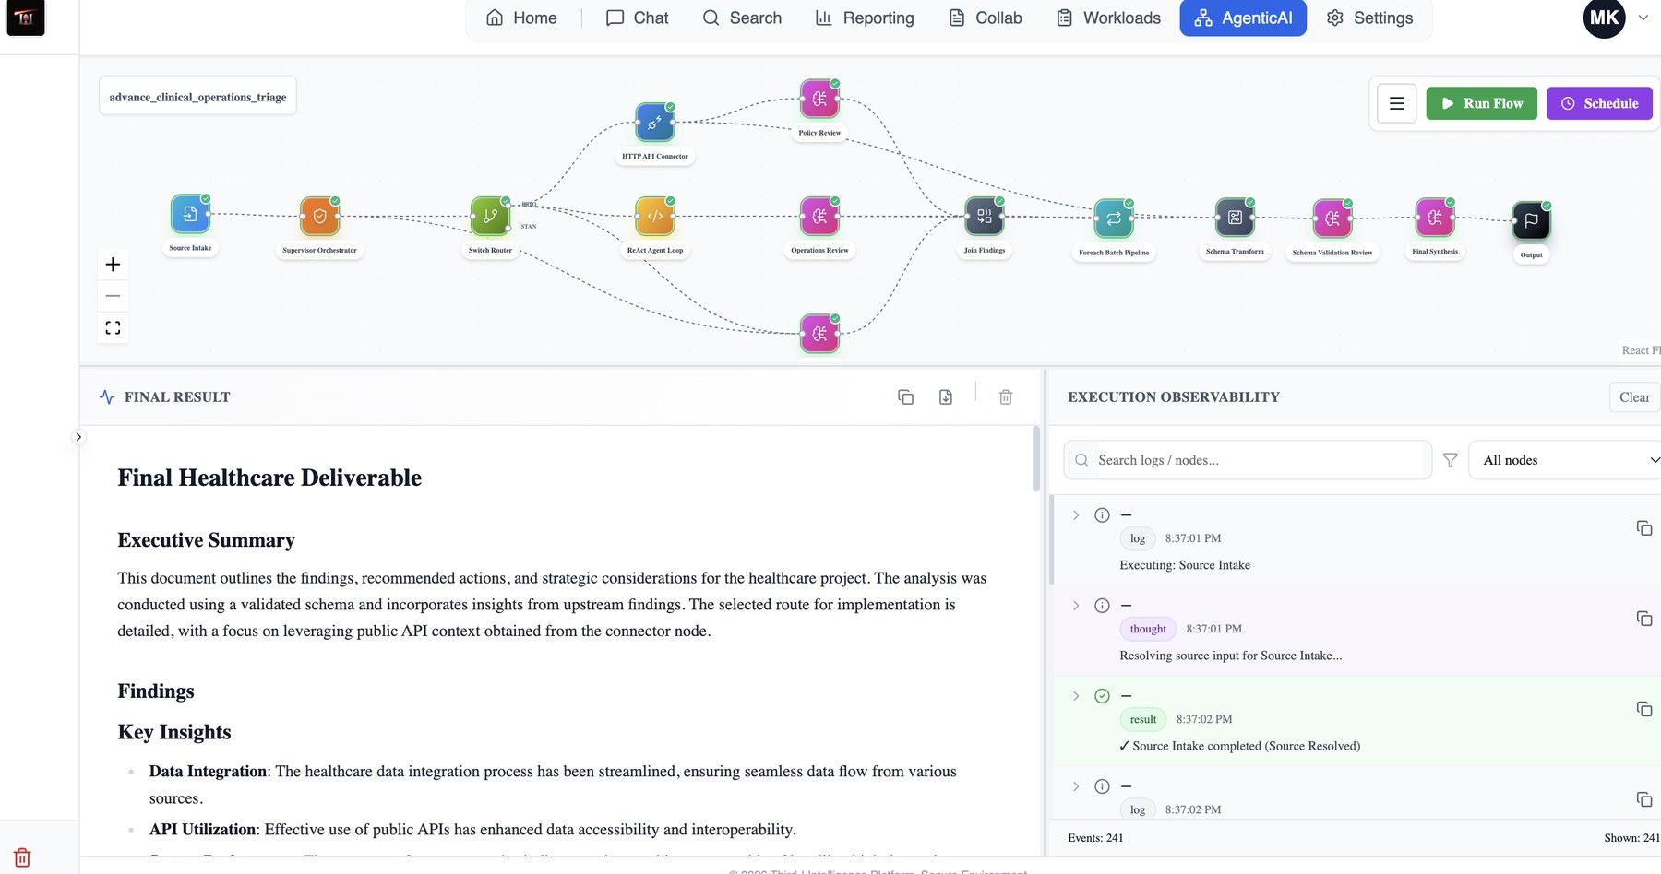Copy the 'Executing: Source Intake' log entry
1661x874 pixels.
(1643, 528)
